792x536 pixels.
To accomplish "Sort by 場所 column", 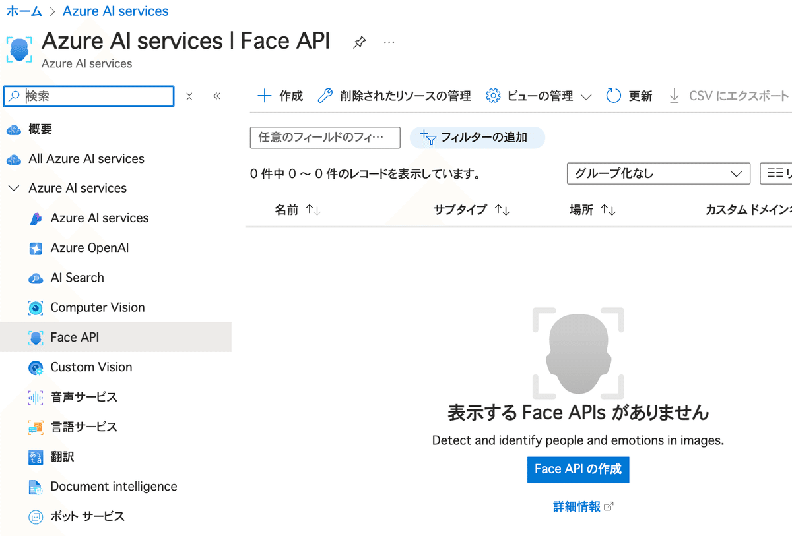I will pyautogui.click(x=593, y=210).
